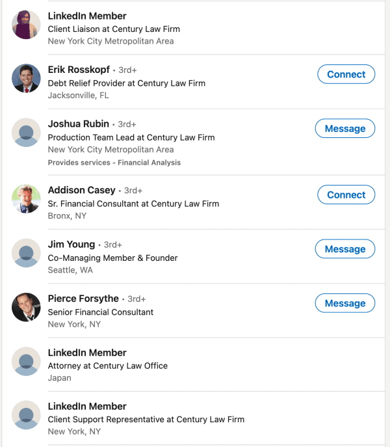Message Pierce Forsythe

point(344,303)
